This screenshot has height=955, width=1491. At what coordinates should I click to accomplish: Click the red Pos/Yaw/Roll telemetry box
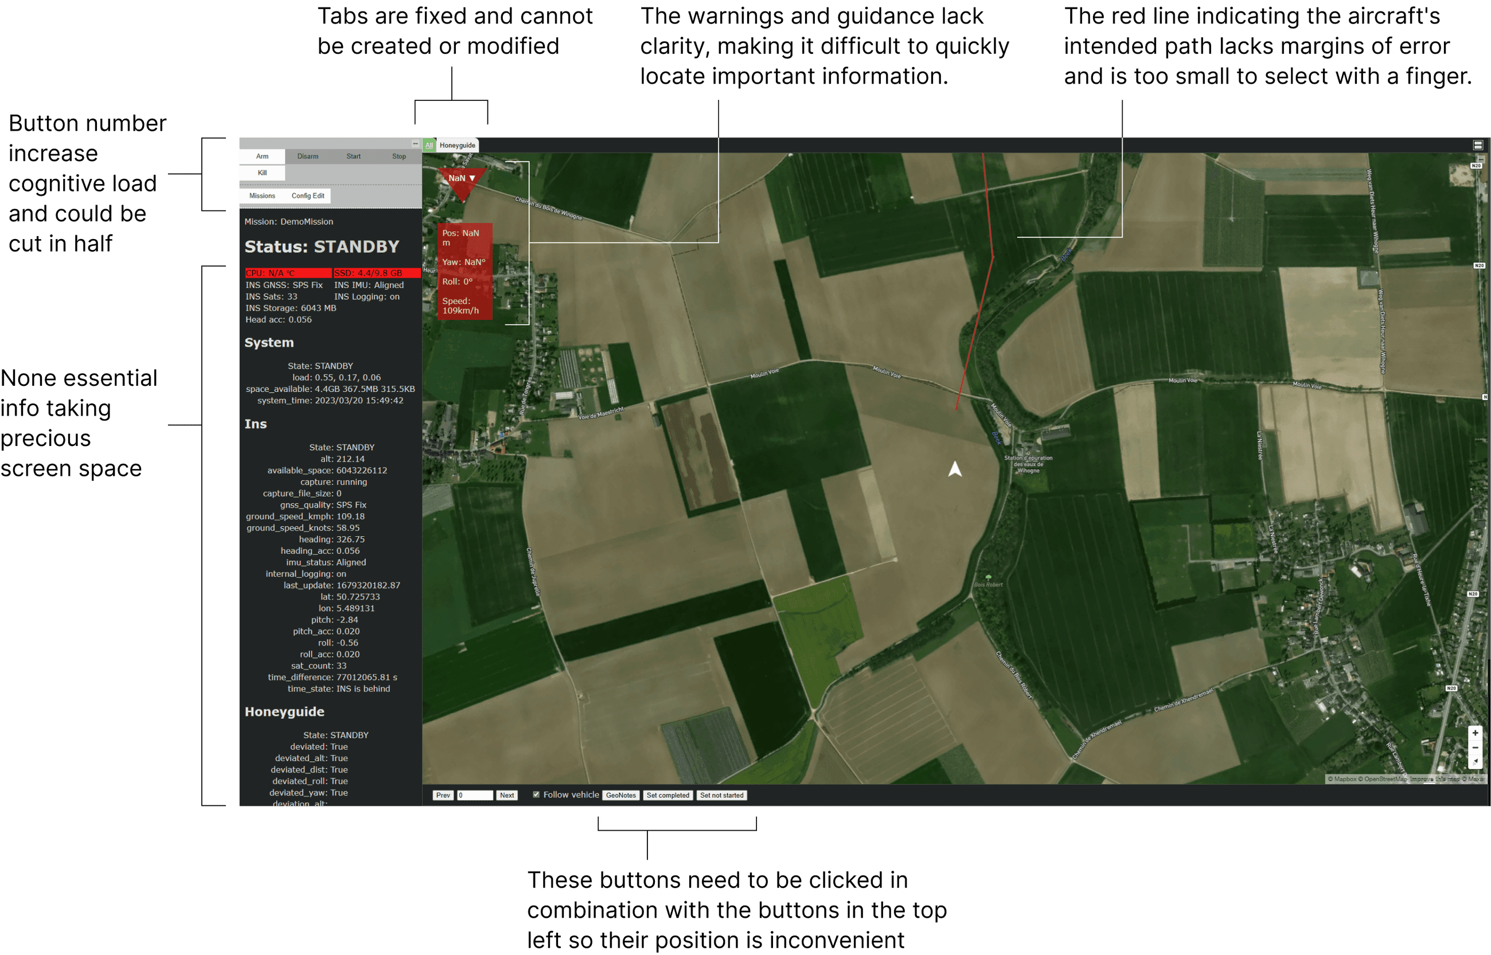point(465,272)
